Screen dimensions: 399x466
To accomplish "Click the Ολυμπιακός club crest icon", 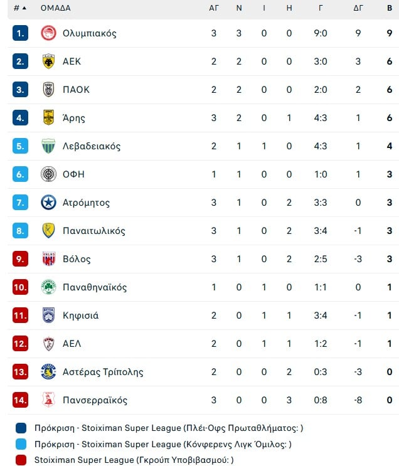I will coord(48,33).
